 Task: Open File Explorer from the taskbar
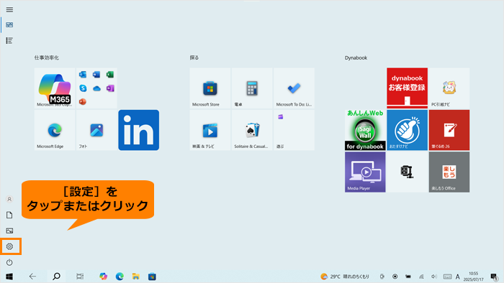click(x=135, y=277)
